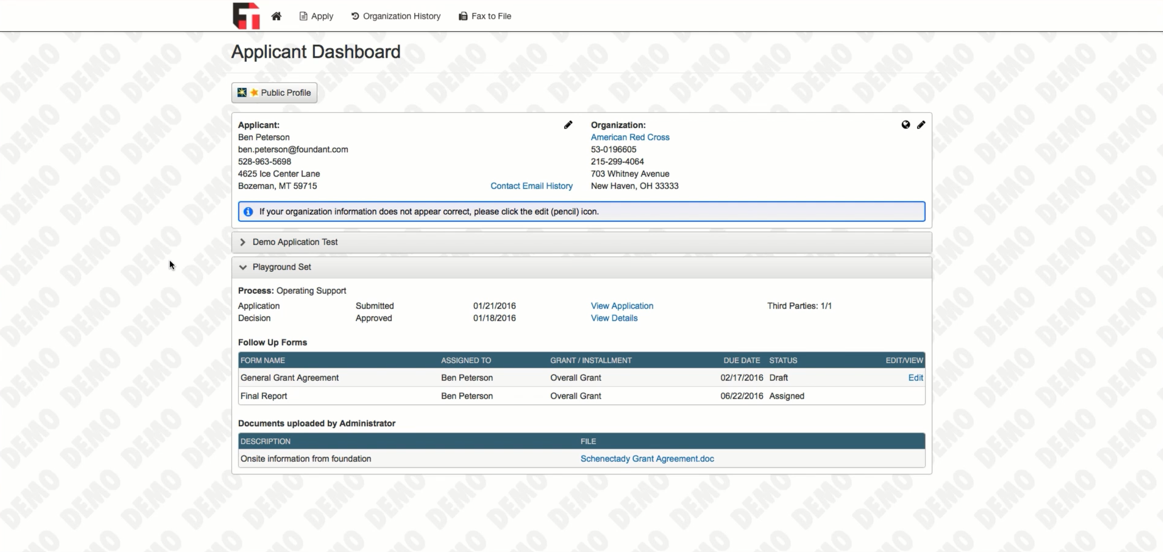
Task: Click the info icon in the blue notice banner
Action: (x=248, y=211)
